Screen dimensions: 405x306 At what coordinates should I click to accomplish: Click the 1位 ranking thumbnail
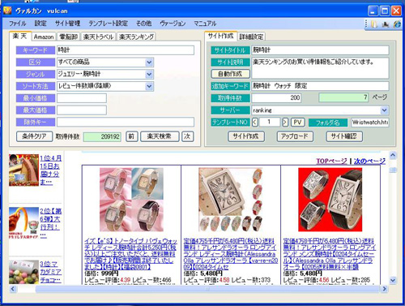23,170
